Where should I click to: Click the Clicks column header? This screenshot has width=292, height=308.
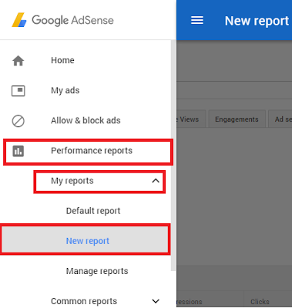260,302
